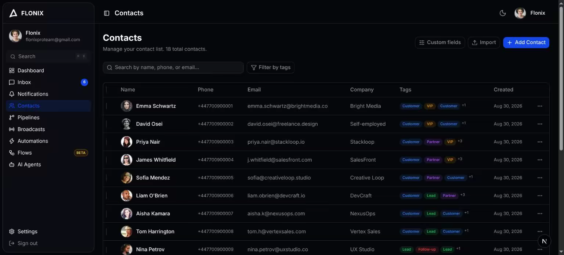Open the Filter by tags dropdown
The width and height of the screenshot is (564, 255).
point(271,68)
